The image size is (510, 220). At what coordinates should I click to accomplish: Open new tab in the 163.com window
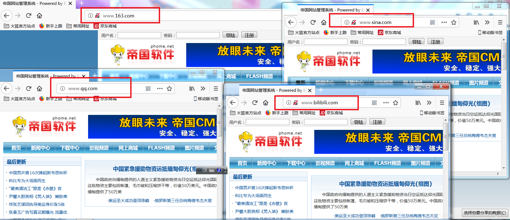tap(82, 4)
